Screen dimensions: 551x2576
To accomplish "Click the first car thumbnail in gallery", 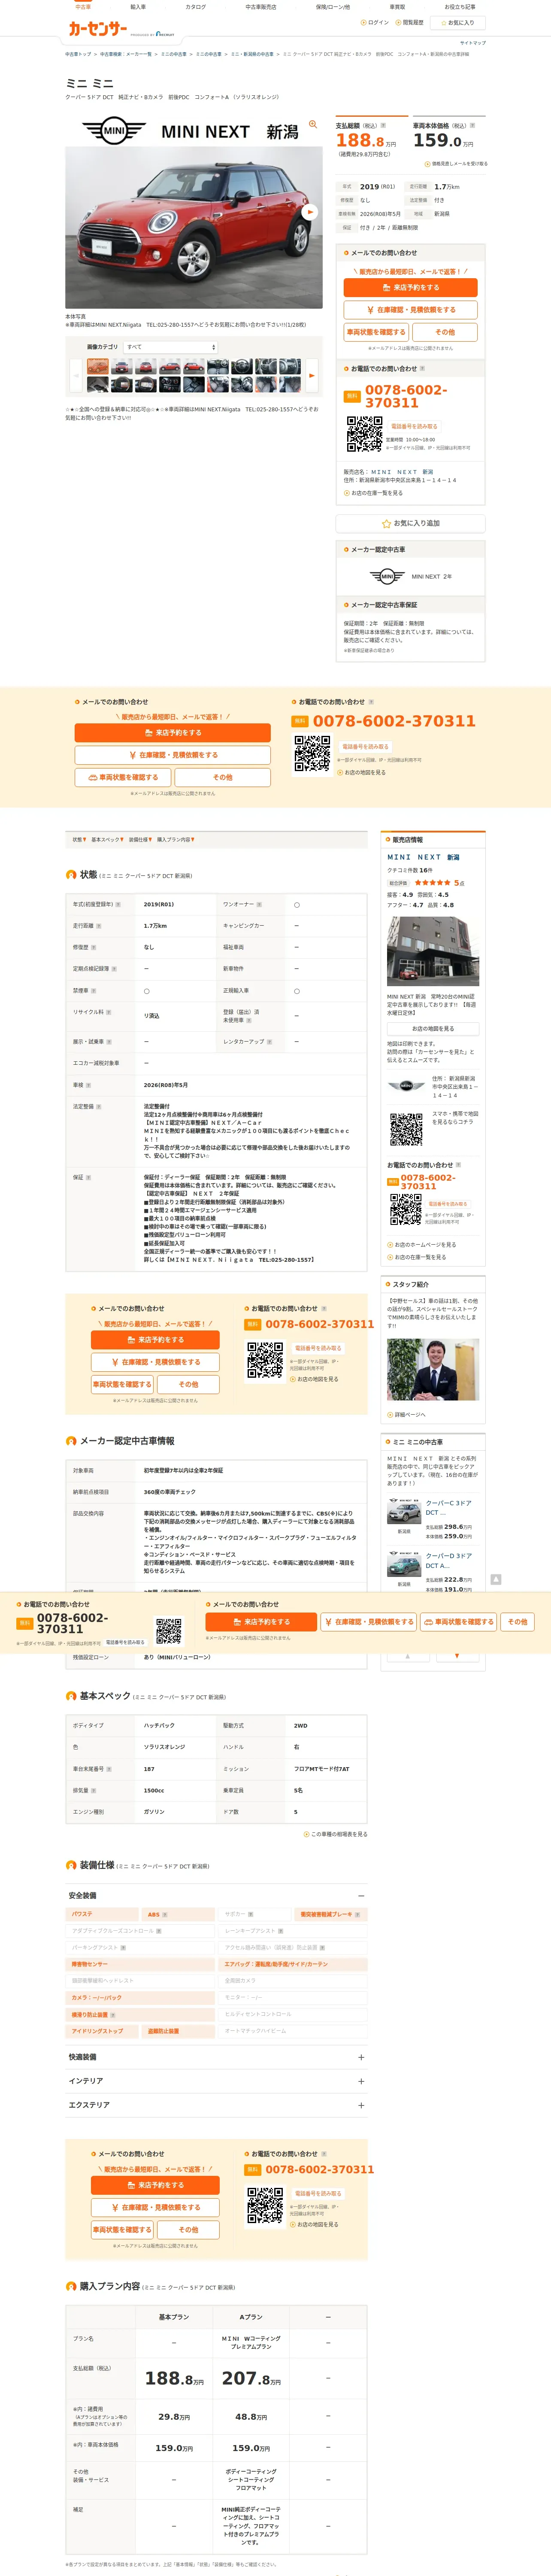I will [98, 367].
